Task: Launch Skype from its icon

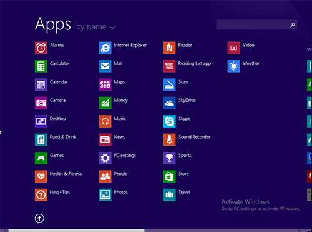Action: click(169, 121)
